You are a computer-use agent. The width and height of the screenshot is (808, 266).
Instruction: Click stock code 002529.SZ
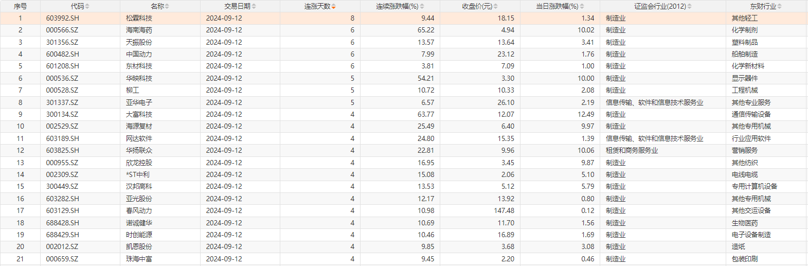62,126
